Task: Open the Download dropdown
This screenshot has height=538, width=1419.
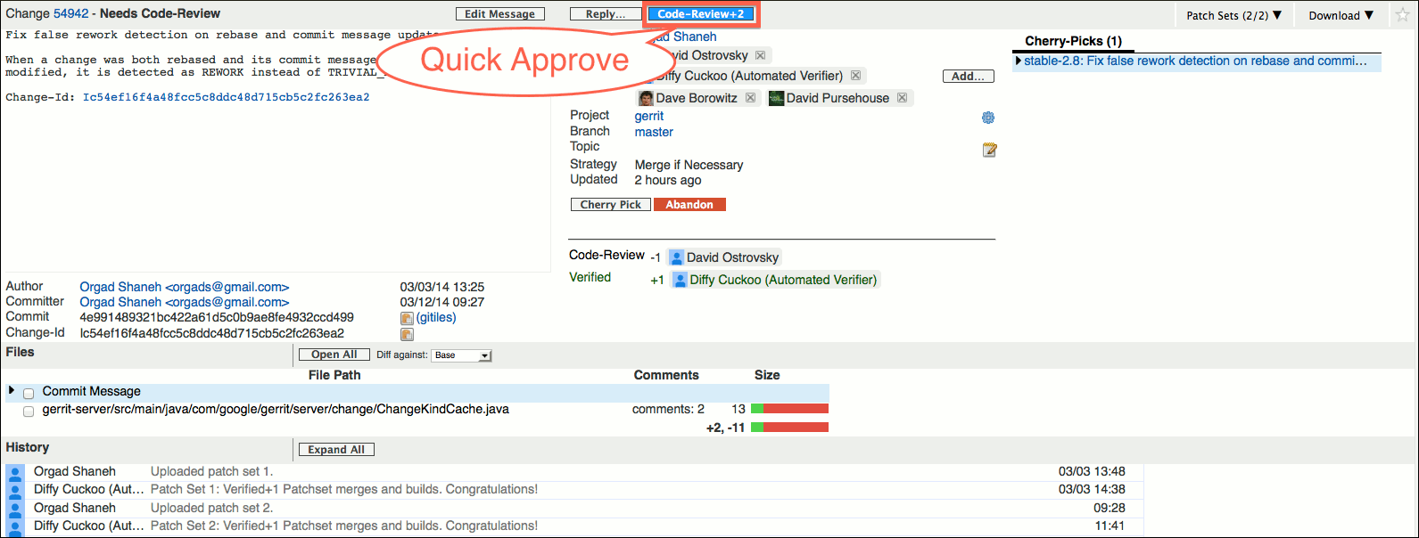Action: point(1341,15)
